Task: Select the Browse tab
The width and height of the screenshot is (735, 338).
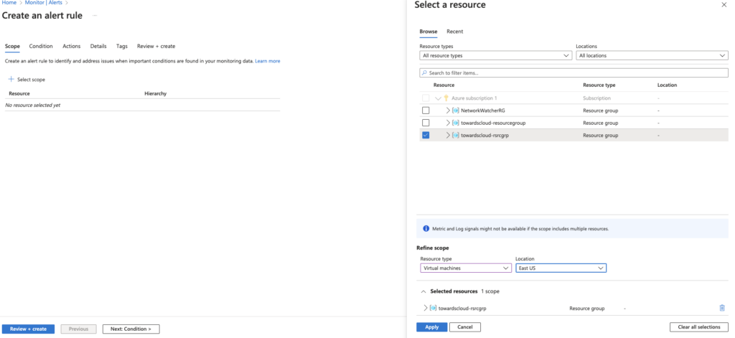Action: click(429, 32)
